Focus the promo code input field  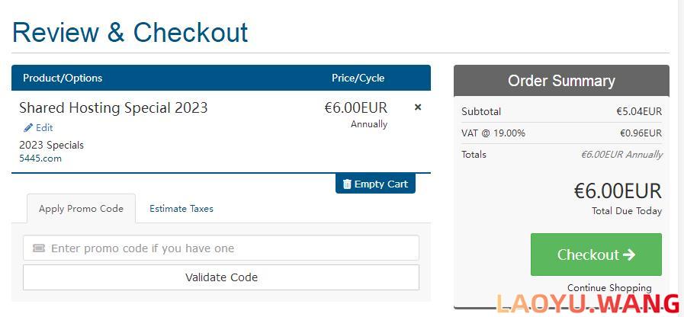[221, 248]
